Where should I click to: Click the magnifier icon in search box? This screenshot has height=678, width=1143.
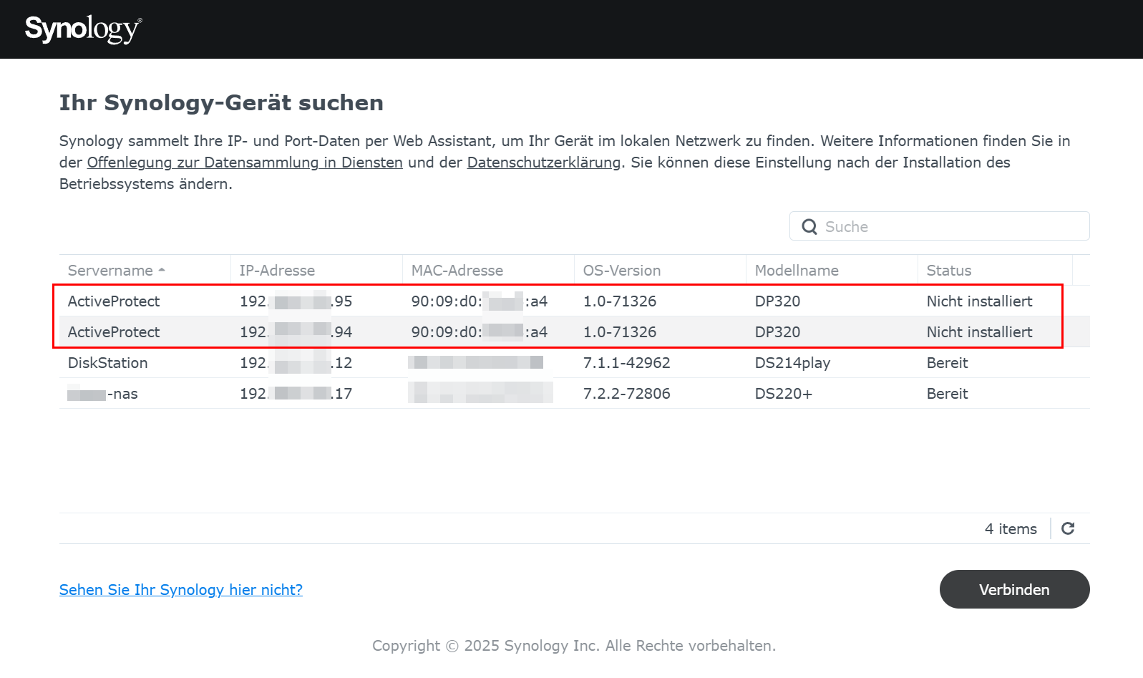point(809,227)
